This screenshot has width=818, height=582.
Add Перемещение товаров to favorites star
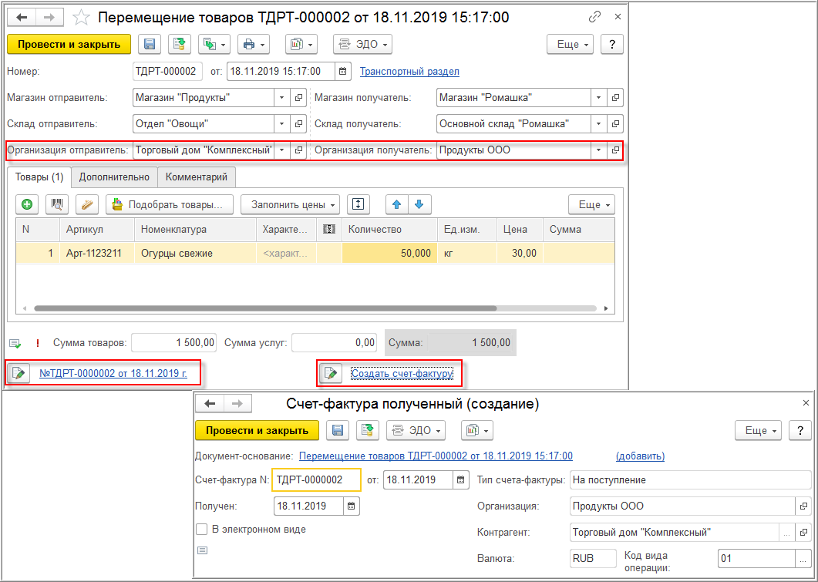point(81,19)
